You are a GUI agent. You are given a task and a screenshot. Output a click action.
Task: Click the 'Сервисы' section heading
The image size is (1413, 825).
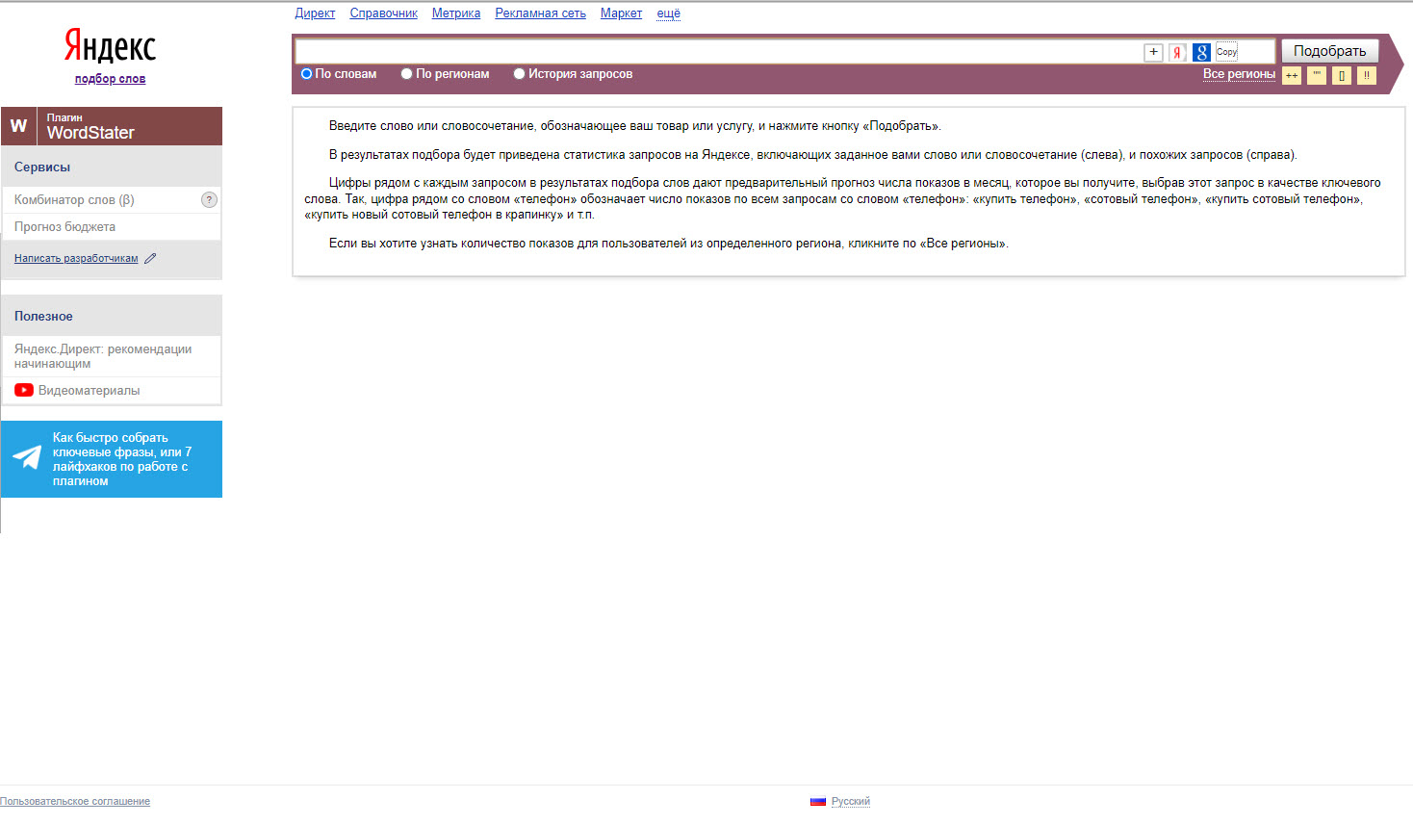tap(42, 167)
